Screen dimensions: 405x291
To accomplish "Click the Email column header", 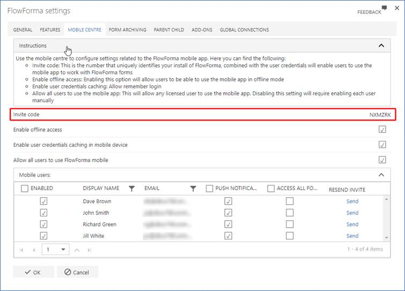I will point(152,188).
